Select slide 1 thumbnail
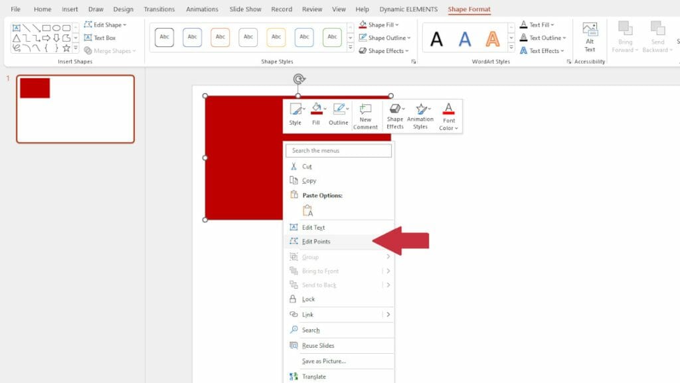The height and width of the screenshot is (383, 680). 74,109
